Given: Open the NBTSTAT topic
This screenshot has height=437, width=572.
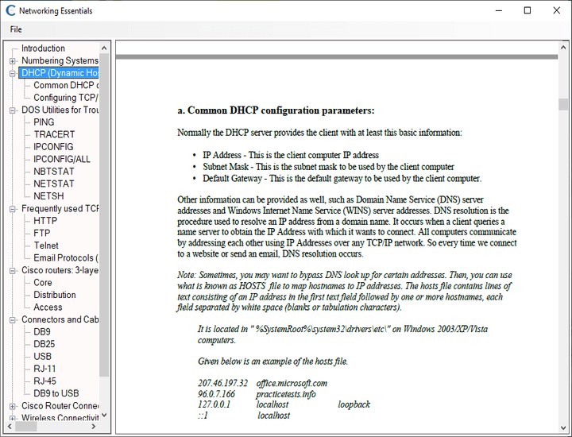Looking at the screenshot, I should click(54, 172).
